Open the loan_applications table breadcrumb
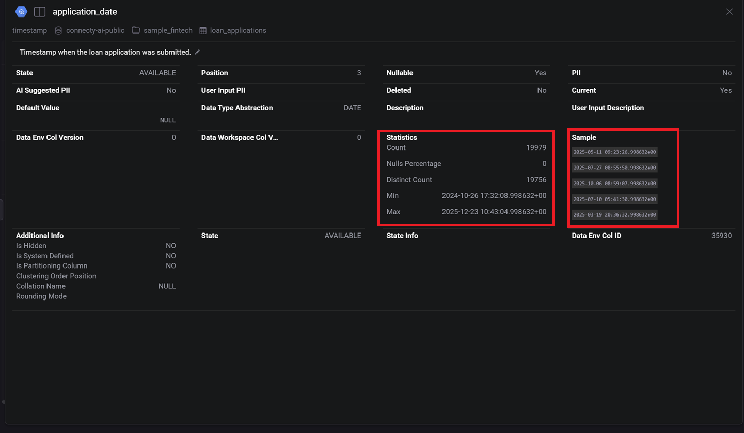 [238, 30]
